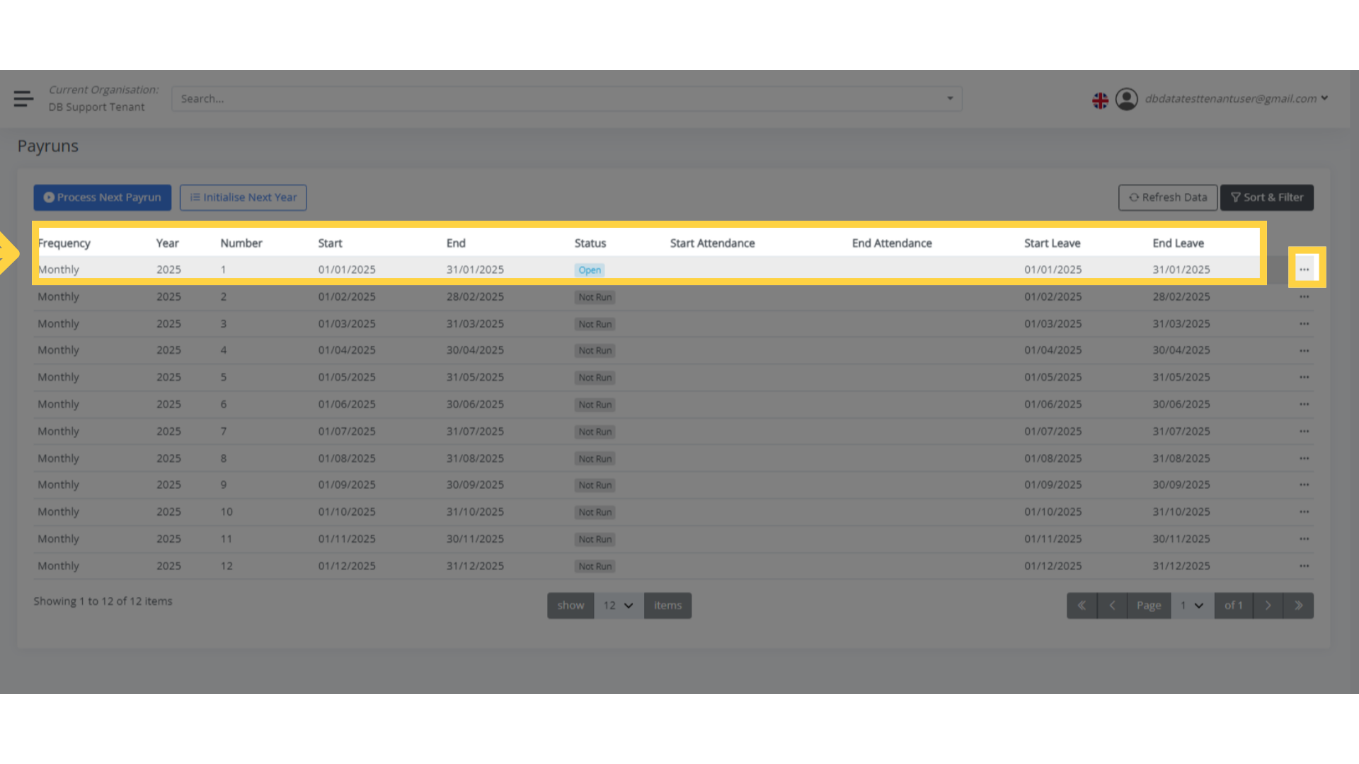Viewport: 1359px width, 764px height.
Task: Click Initialise Next Year
Action: [243, 197]
